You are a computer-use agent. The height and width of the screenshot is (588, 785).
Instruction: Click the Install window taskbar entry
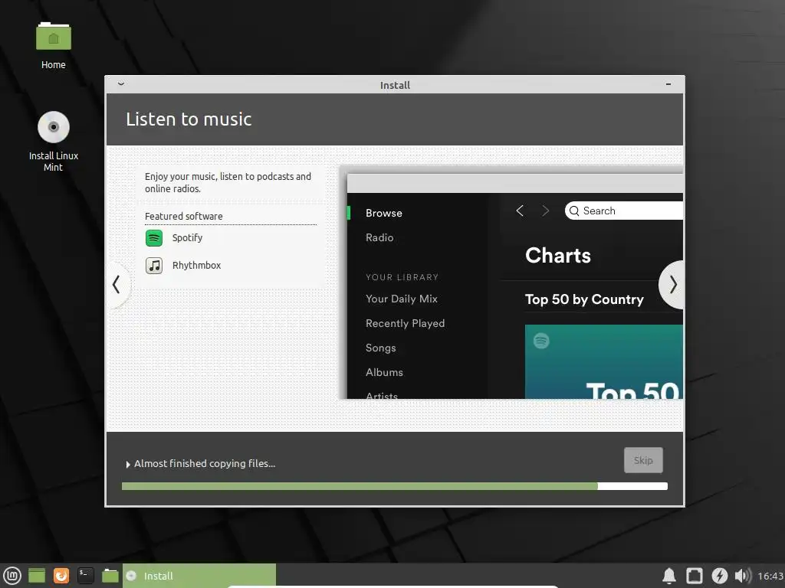tap(199, 576)
